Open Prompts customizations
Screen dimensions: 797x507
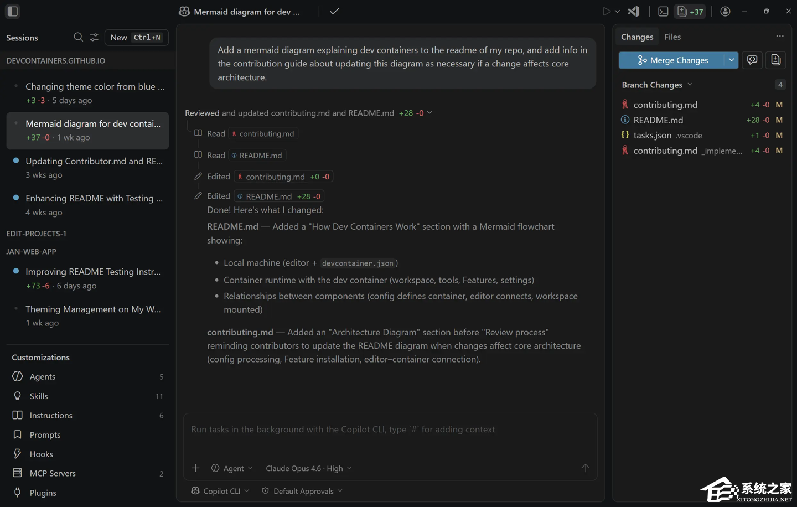point(87,434)
